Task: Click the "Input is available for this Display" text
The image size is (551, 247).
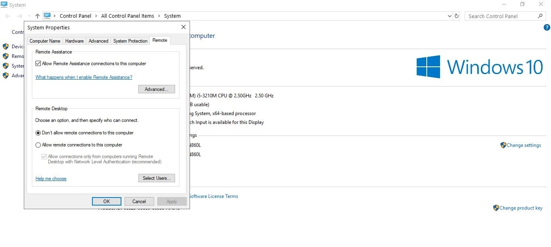Action: tap(230, 122)
